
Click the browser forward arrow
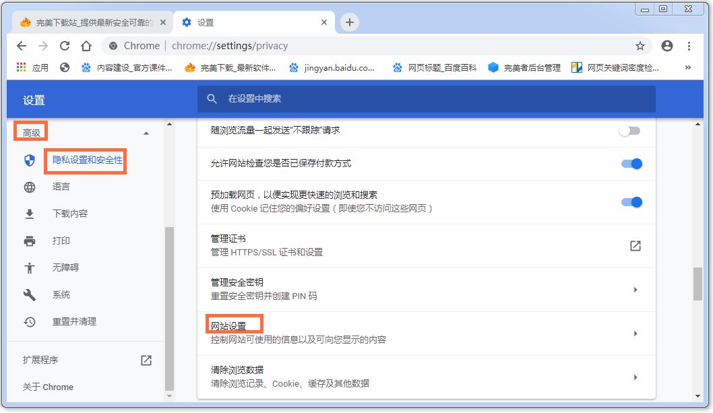pyautogui.click(x=43, y=46)
